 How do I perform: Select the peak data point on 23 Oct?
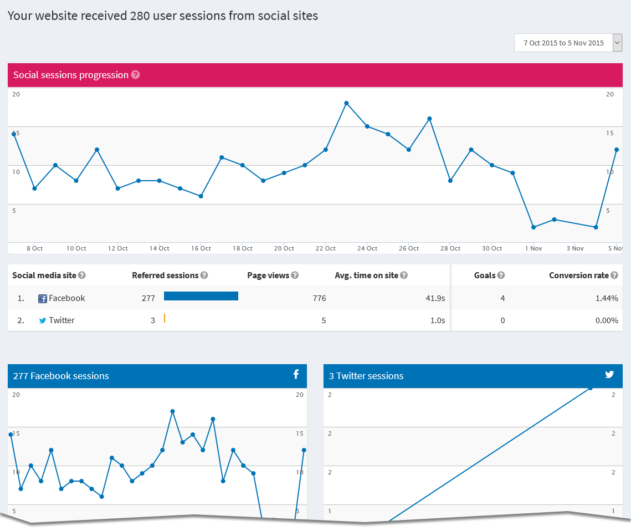pos(346,103)
